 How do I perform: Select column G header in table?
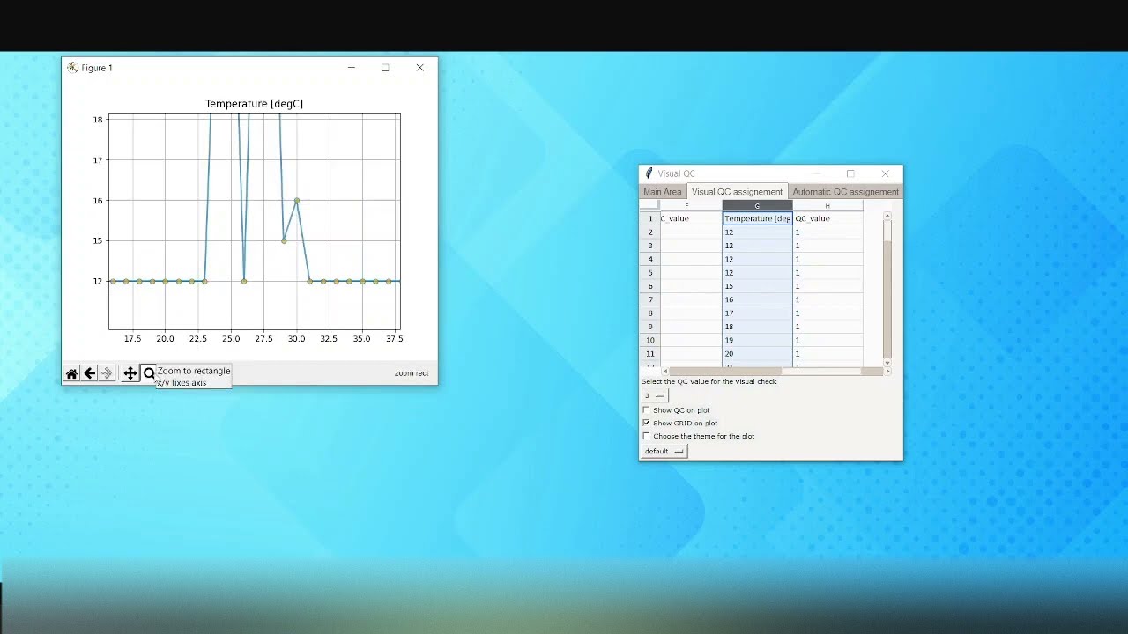[757, 206]
